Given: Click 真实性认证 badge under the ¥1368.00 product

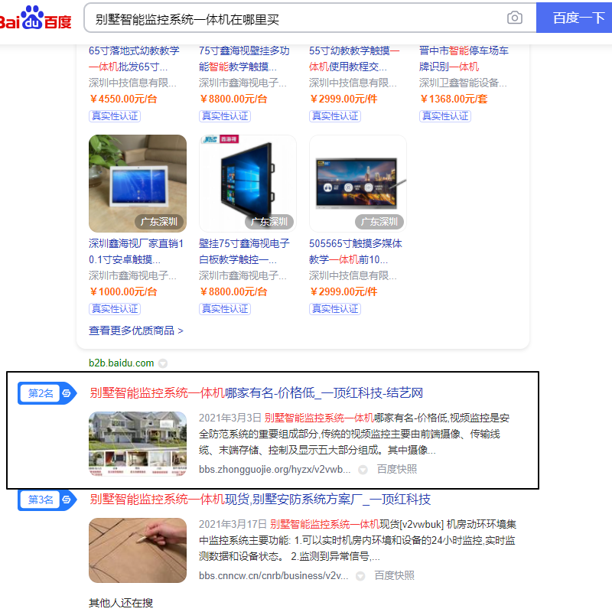Looking at the screenshot, I should pos(445,116).
